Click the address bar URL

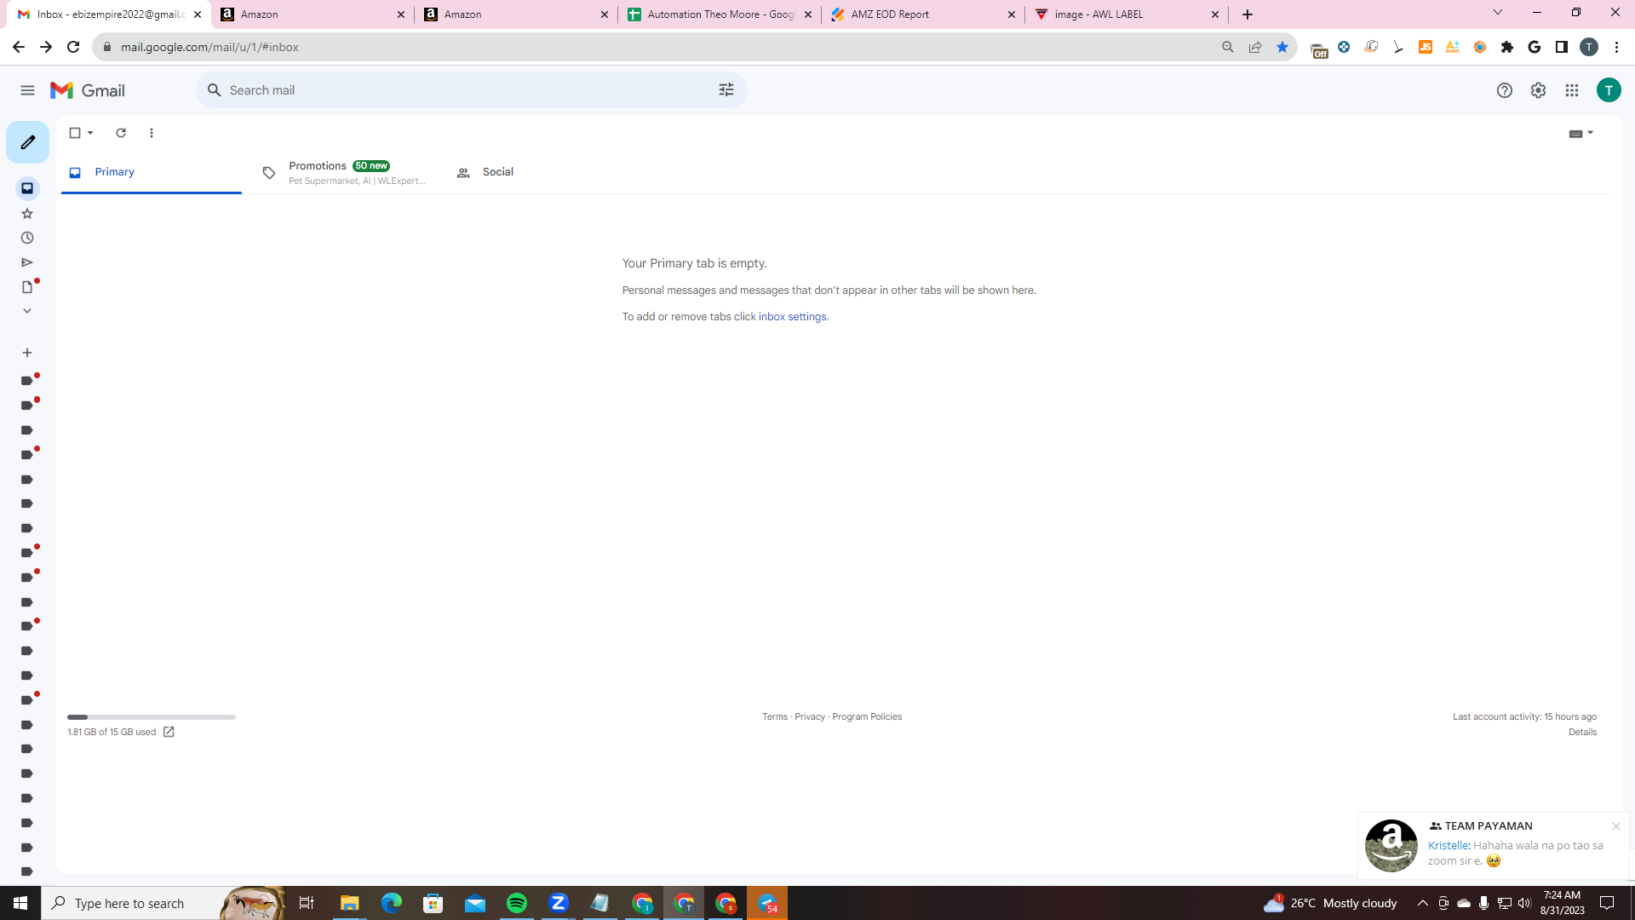tap(209, 47)
